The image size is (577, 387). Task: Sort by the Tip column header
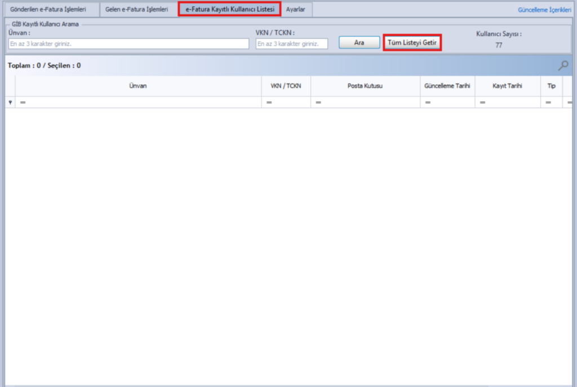pos(551,86)
